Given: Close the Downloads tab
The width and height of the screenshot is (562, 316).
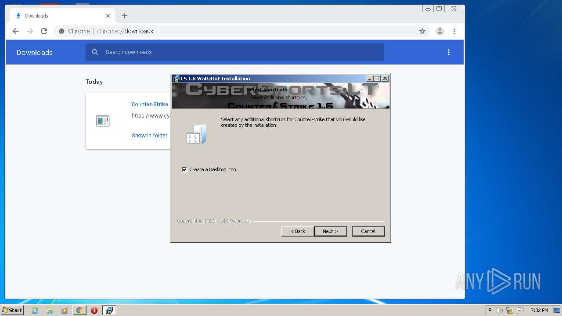Looking at the screenshot, I should (108, 16).
